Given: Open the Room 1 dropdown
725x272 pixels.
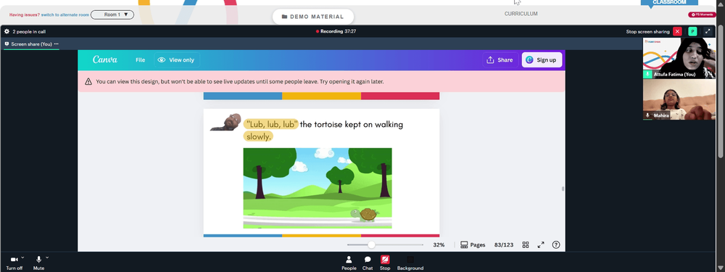Looking at the screenshot, I should point(112,15).
